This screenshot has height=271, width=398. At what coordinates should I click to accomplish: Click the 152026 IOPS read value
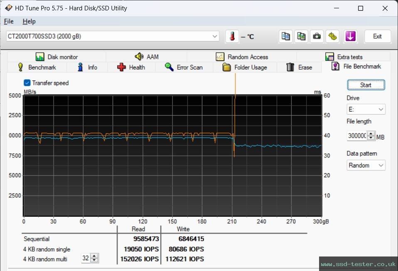coord(139,259)
